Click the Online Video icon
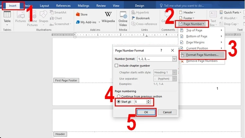Image resolution: width=245 pixels, height=138 pixels. coord(123,18)
